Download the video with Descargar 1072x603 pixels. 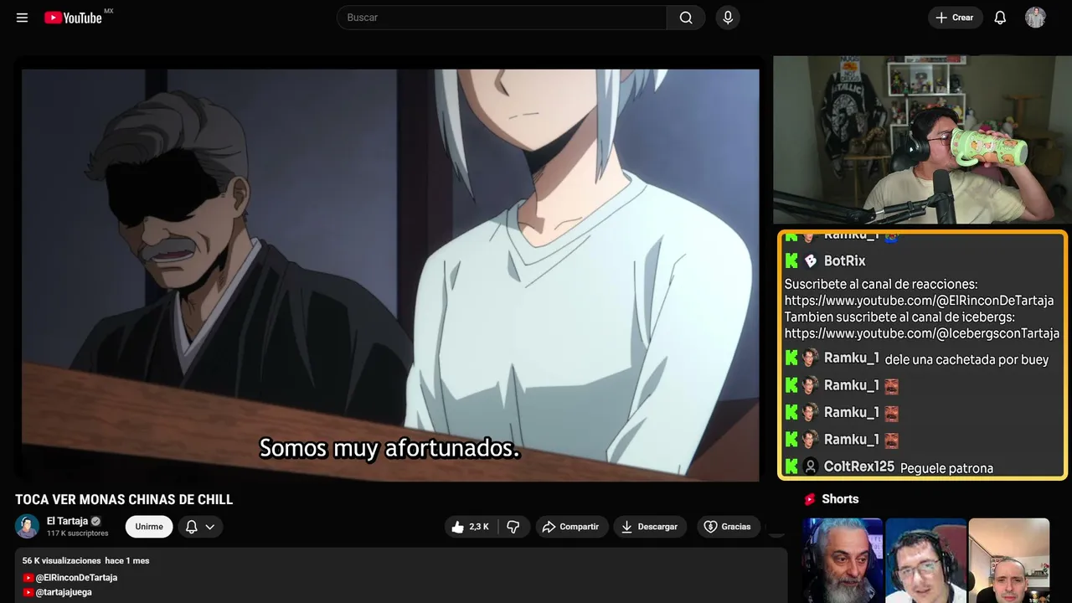pos(650,527)
